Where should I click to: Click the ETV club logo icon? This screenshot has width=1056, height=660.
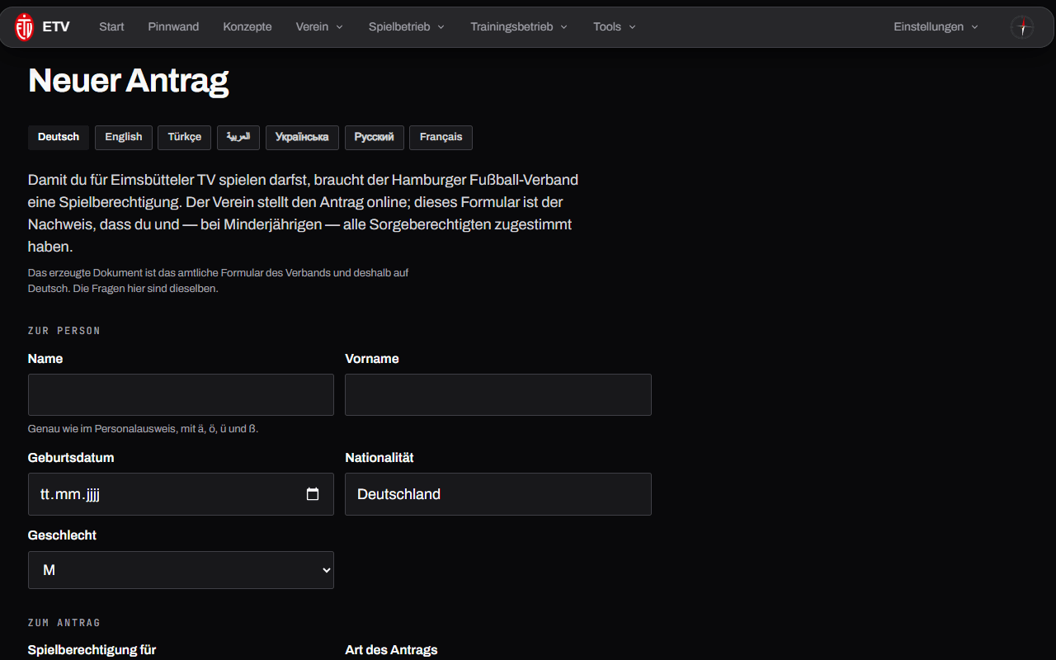25,27
